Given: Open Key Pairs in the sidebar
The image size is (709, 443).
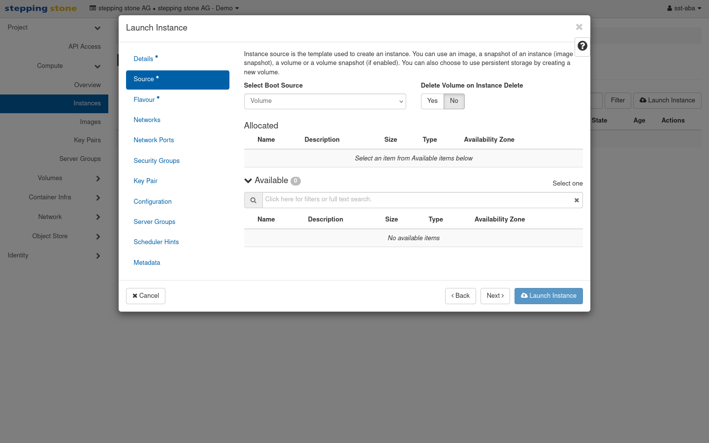Looking at the screenshot, I should (x=54, y=140).
